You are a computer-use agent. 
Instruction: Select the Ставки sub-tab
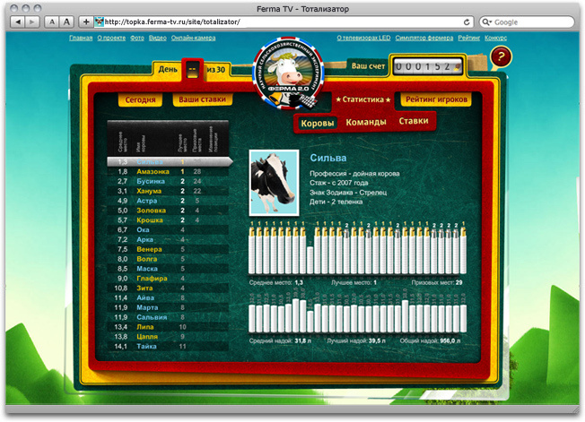click(x=414, y=121)
